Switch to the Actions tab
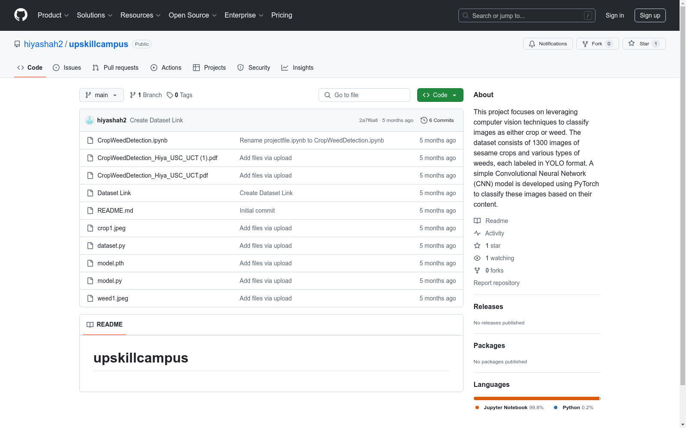This screenshot has width=686, height=428. click(x=166, y=68)
